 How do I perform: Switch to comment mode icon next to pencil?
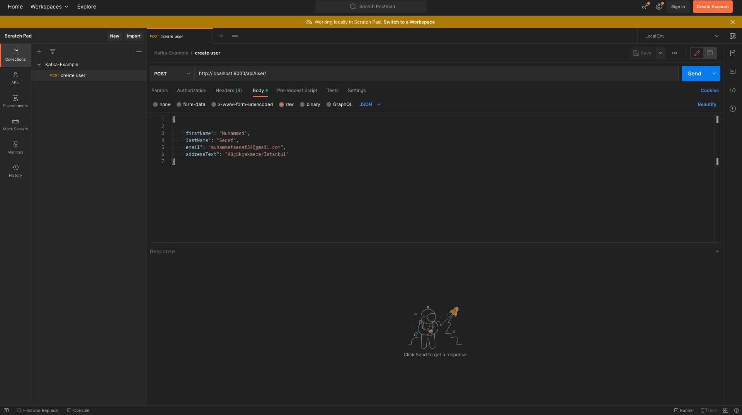click(710, 53)
